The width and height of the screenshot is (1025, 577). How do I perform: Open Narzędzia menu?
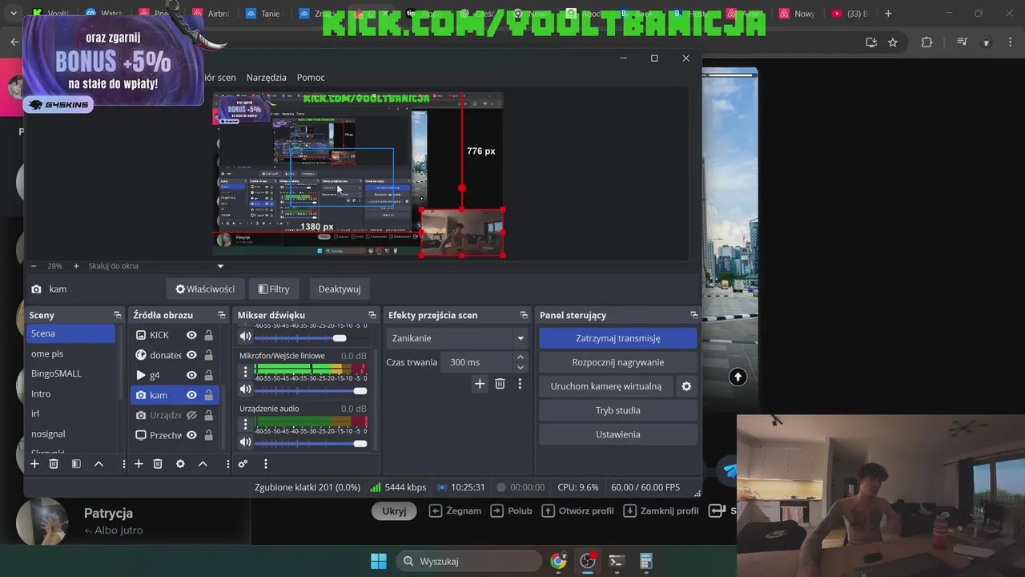pos(266,78)
